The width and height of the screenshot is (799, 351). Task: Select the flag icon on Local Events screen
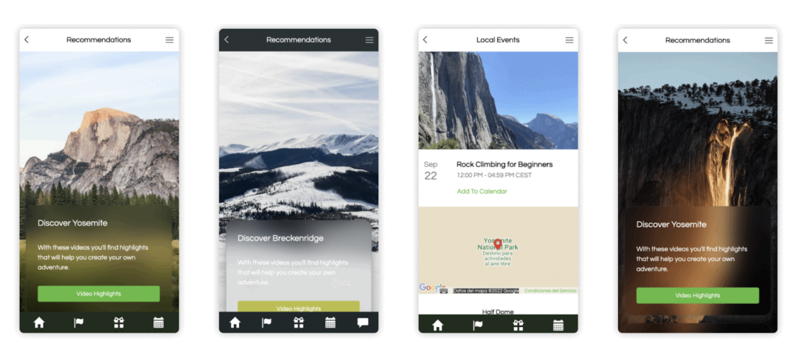click(478, 325)
